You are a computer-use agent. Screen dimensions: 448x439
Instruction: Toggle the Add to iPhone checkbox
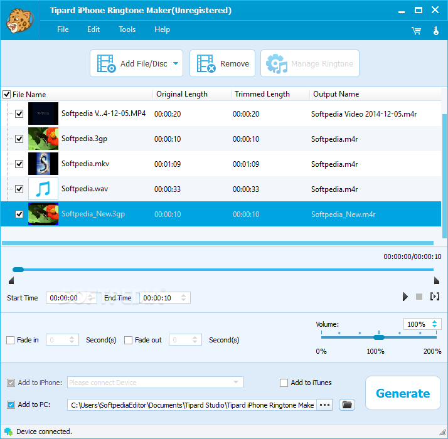point(11,383)
